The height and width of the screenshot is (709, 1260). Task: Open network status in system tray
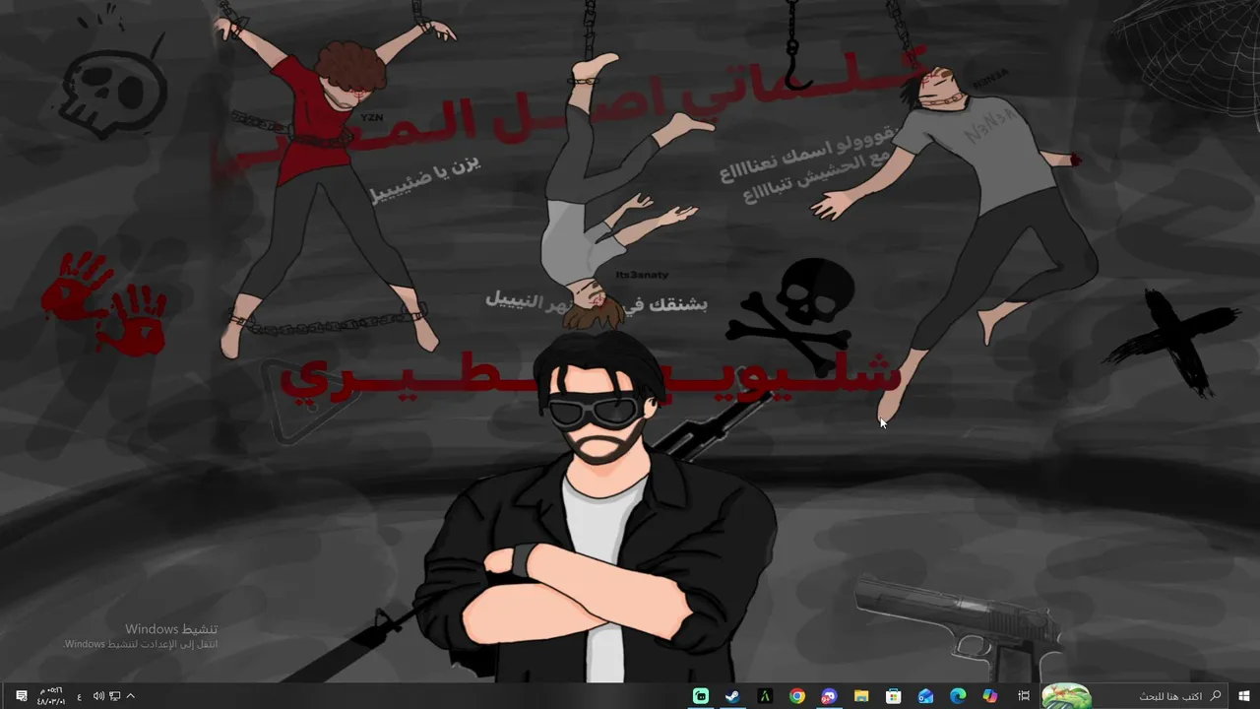(114, 696)
